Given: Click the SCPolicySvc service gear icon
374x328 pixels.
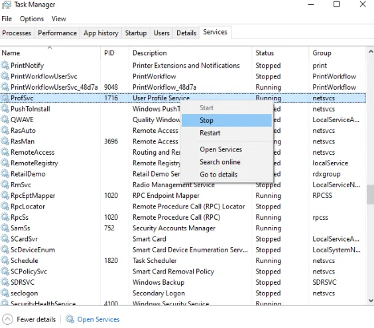Looking at the screenshot, I should [x=5, y=272].
